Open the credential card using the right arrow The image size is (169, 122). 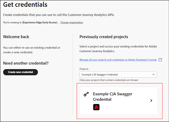151,101
